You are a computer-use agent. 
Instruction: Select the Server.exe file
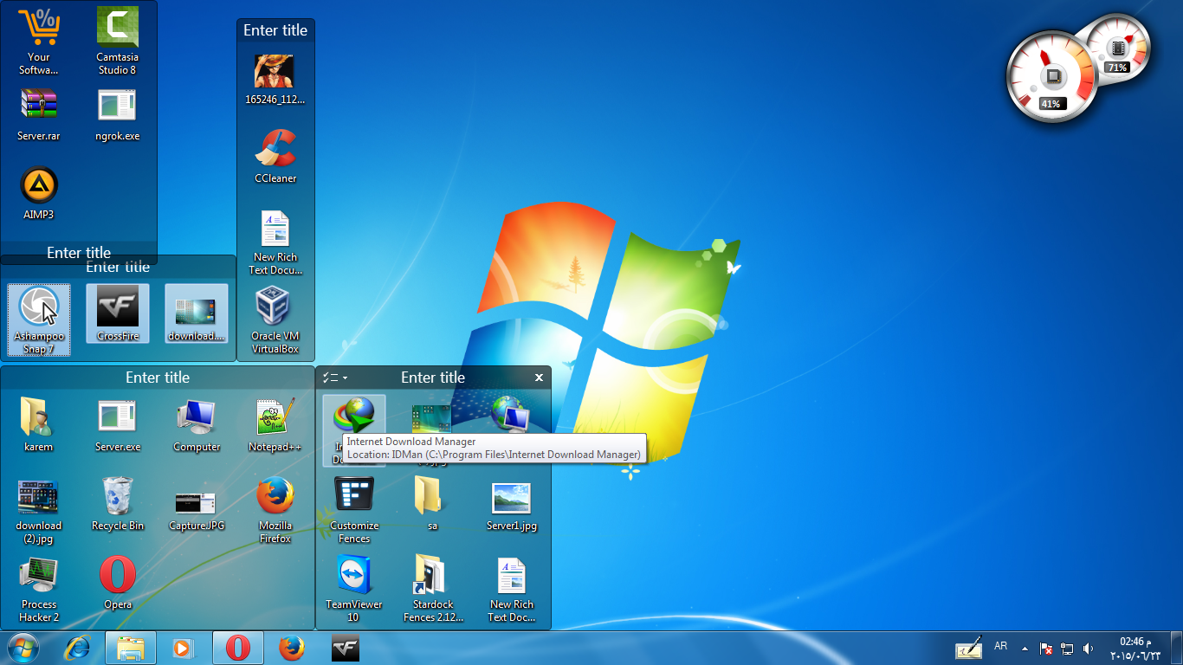118,424
